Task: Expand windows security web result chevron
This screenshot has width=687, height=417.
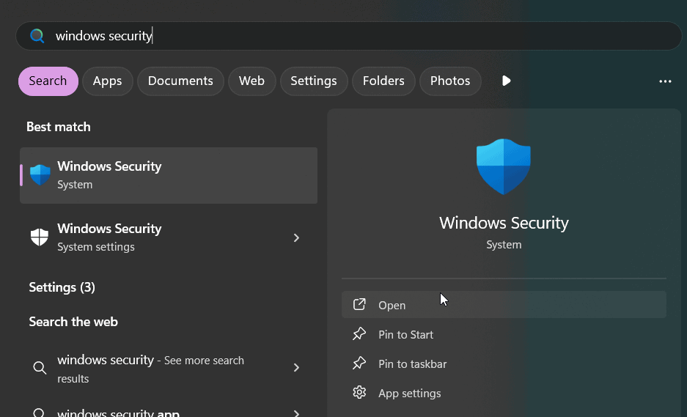Action: [x=297, y=367]
